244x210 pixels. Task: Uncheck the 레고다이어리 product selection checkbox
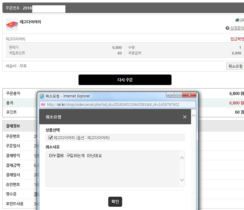pyautogui.click(x=51, y=138)
